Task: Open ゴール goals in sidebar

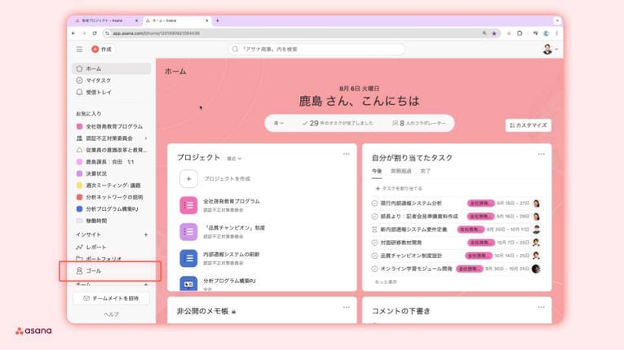Action: pyautogui.click(x=112, y=271)
